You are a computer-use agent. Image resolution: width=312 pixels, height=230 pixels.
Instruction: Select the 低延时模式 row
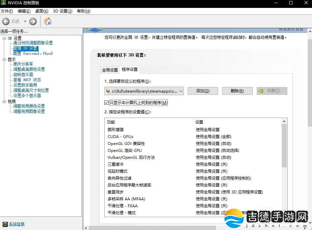193,171
